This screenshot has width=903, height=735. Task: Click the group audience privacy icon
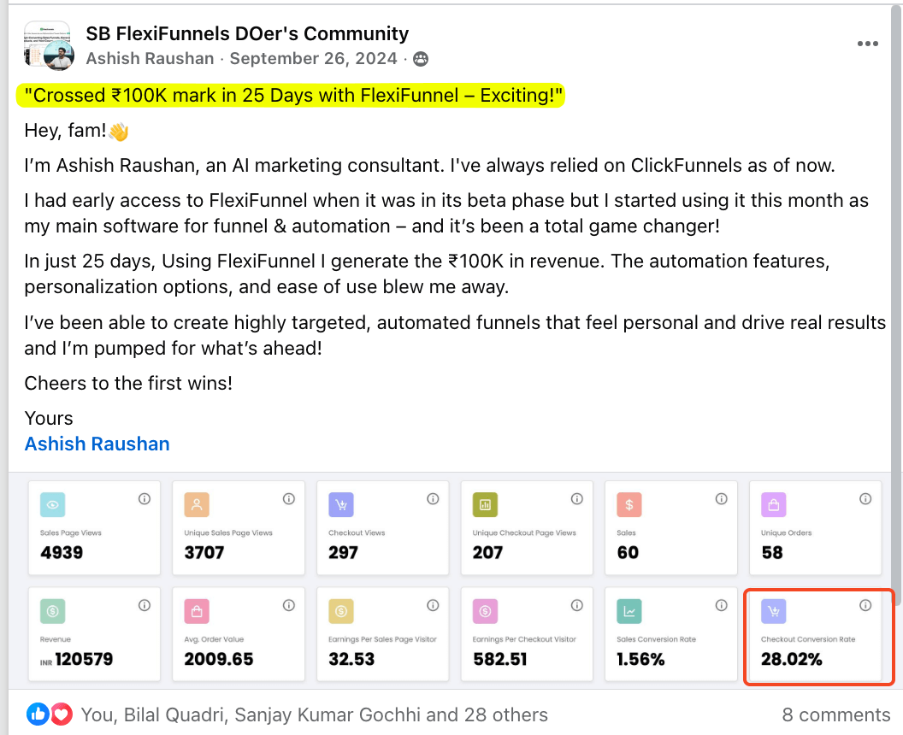(x=420, y=59)
